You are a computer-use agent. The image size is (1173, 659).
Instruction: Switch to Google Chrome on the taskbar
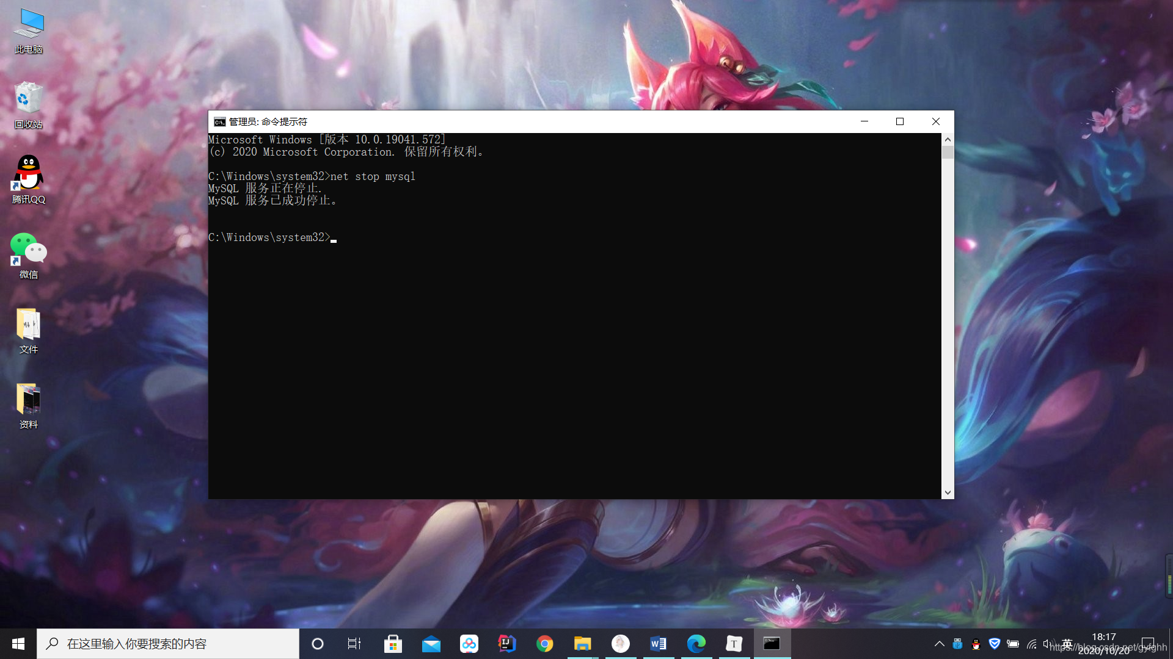click(545, 644)
